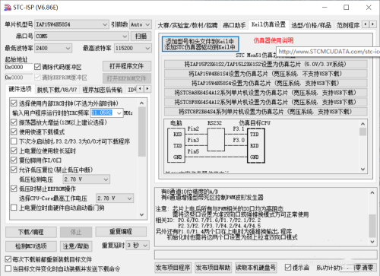Screen dimensions: 380x276
Task: Set STC8F8K64S4A12 series as emulation chip
Action: pyautogui.click(x=265, y=102)
